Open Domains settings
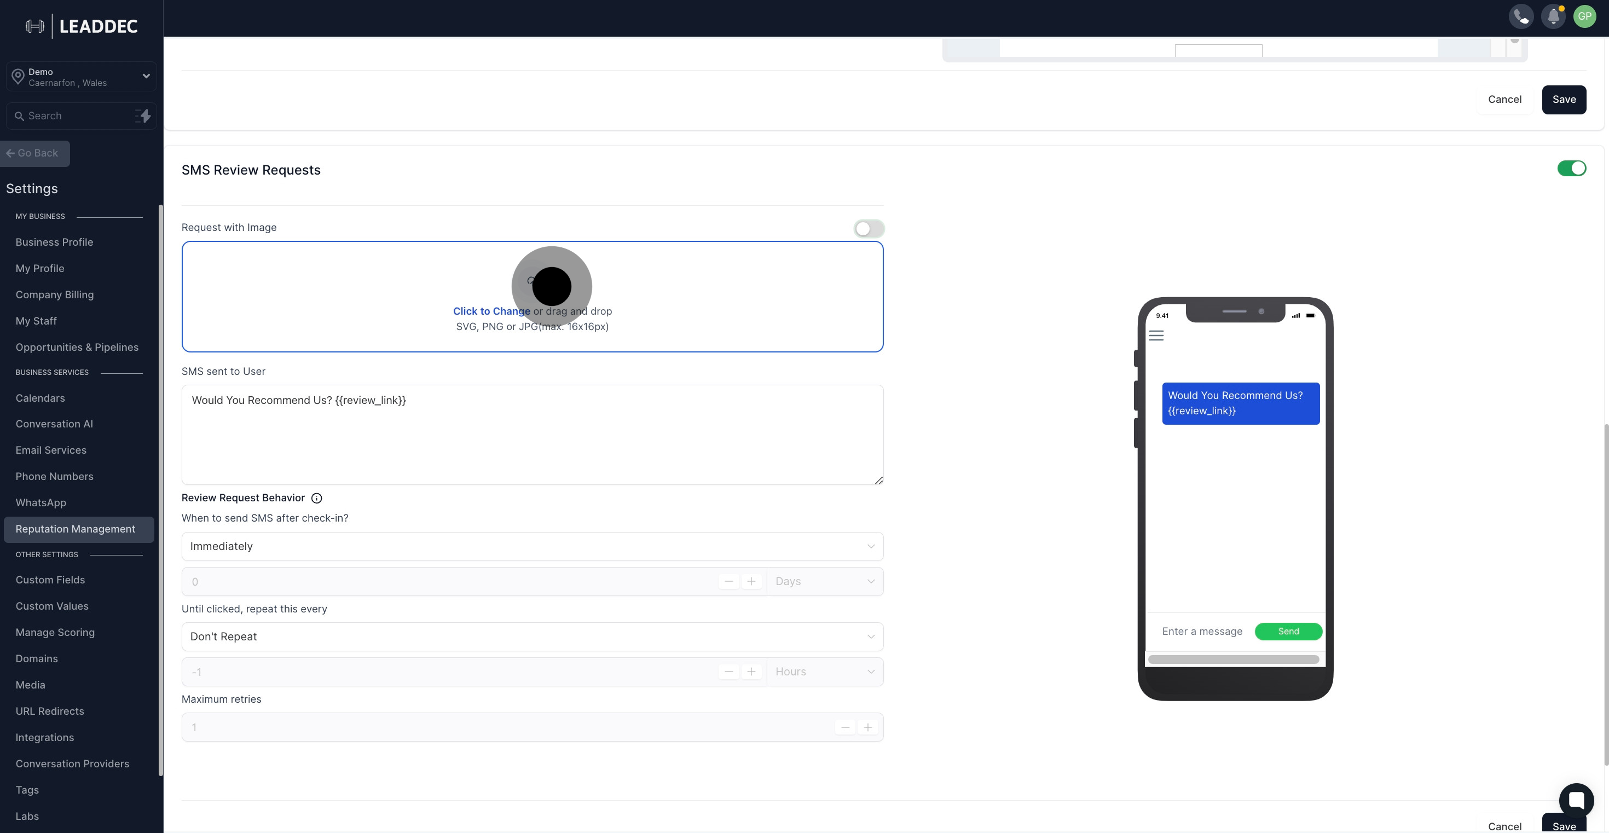The image size is (1609, 833). [37, 659]
